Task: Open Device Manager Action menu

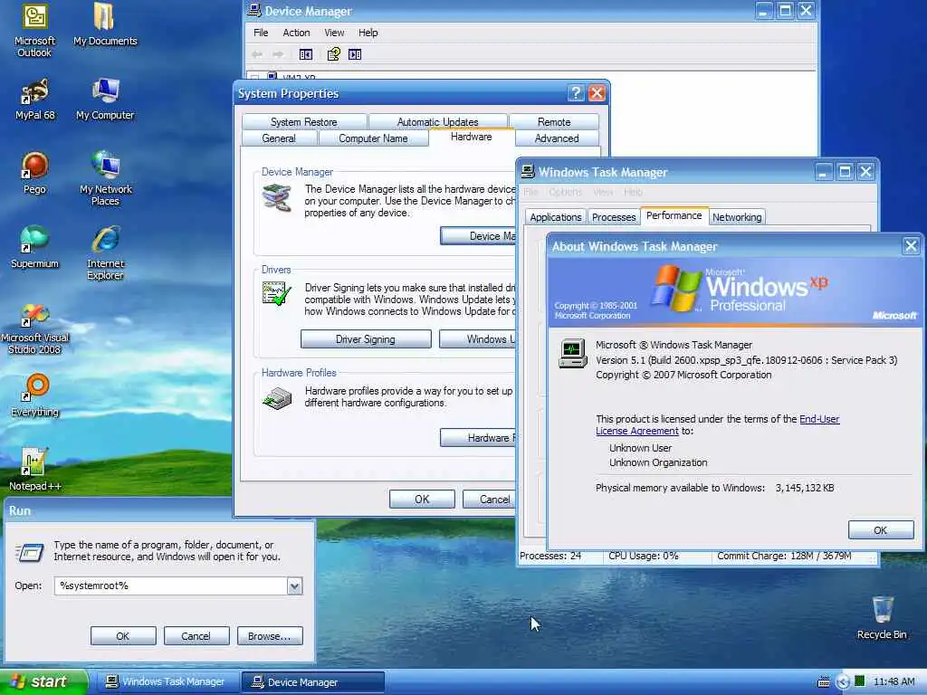Action: coord(296,33)
